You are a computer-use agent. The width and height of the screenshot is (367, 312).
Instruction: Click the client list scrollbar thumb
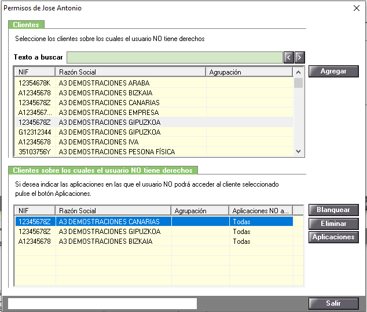pos(298,83)
